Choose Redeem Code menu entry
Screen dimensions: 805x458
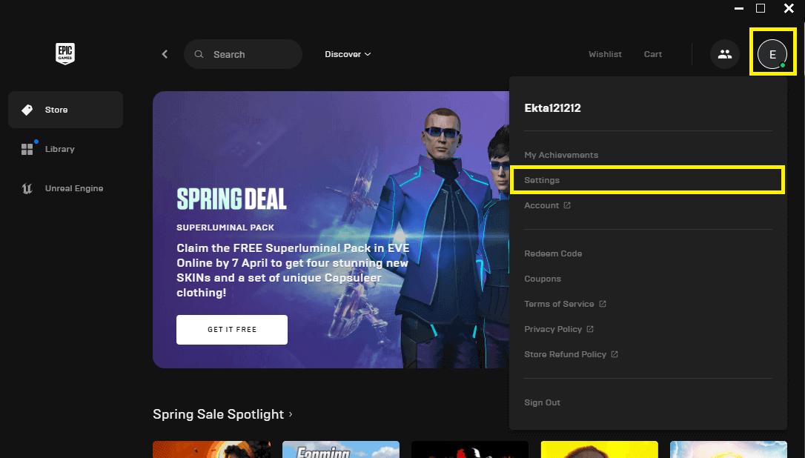(553, 253)
